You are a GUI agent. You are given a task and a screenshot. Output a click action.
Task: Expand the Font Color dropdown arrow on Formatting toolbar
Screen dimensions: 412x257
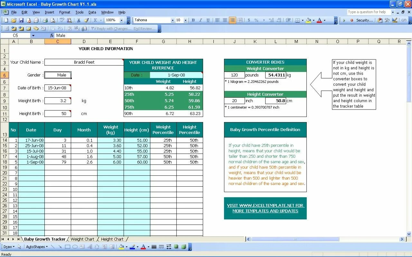coord(324,20)
